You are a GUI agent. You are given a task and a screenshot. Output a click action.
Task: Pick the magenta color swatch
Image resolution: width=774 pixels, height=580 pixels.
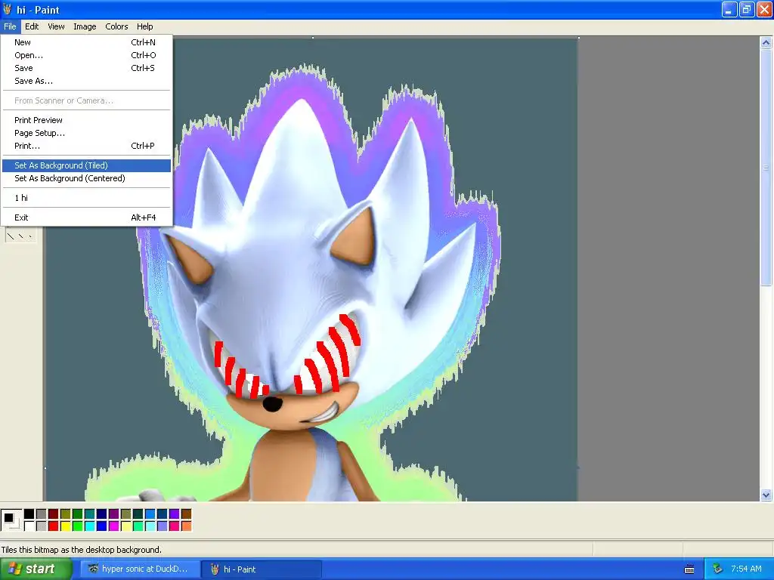coord(114,526)
